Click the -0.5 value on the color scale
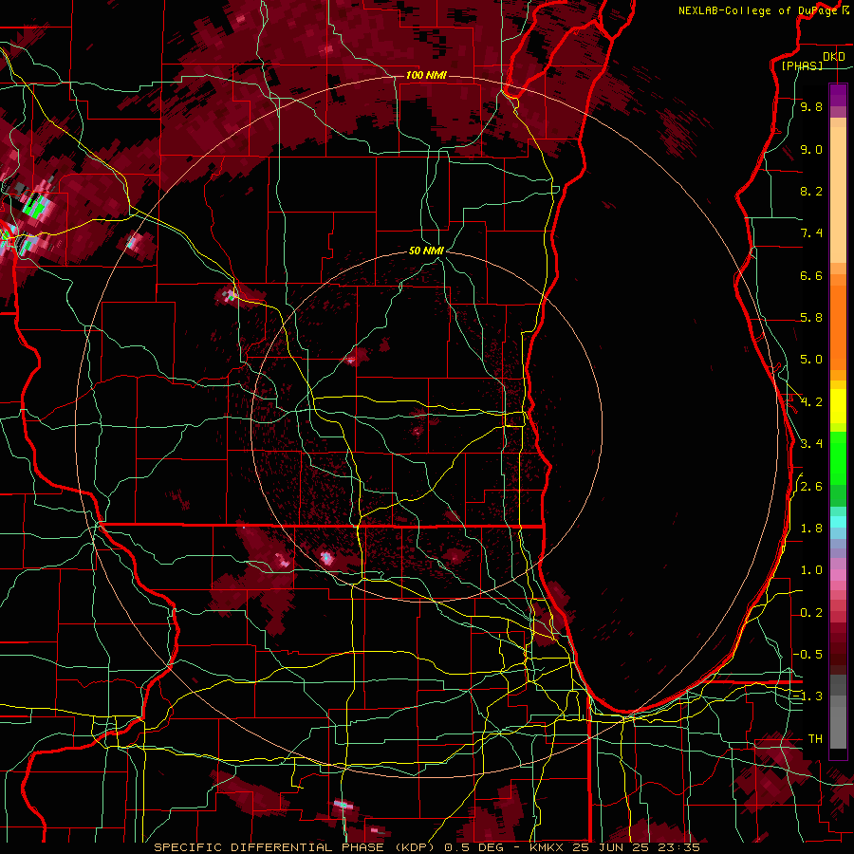854x854 pixels. pos(808,655)
